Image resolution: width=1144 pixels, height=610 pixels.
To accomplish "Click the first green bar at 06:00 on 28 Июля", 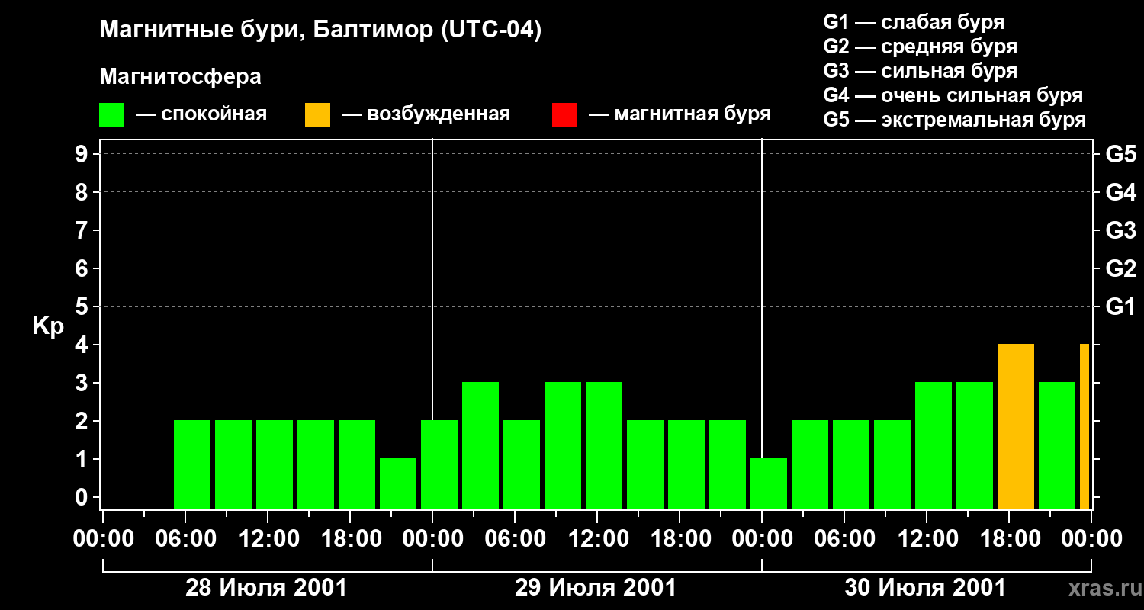I will coord(192,465).
